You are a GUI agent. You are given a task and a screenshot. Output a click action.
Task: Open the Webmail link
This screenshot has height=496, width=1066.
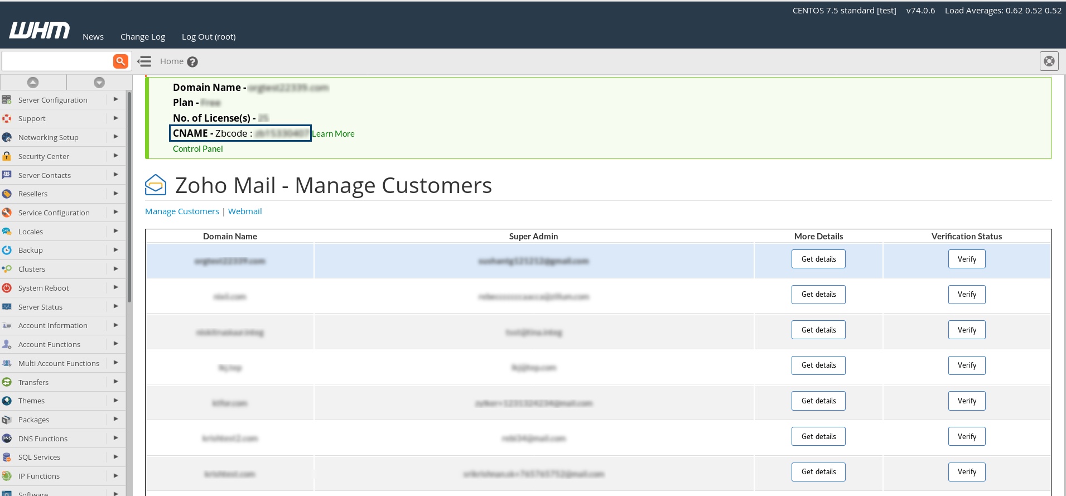point(245,211)
